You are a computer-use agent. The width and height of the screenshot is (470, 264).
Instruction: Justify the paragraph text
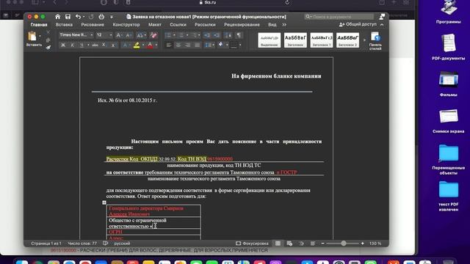[x=198, y=45]
